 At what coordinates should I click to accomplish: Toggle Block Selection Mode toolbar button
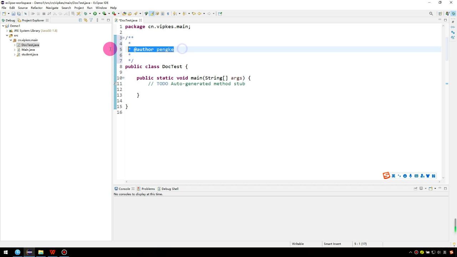162,14
